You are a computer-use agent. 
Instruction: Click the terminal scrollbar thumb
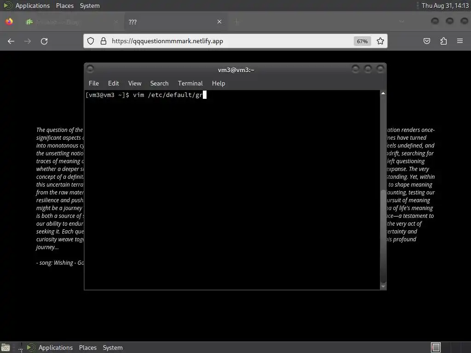(383, 236)
